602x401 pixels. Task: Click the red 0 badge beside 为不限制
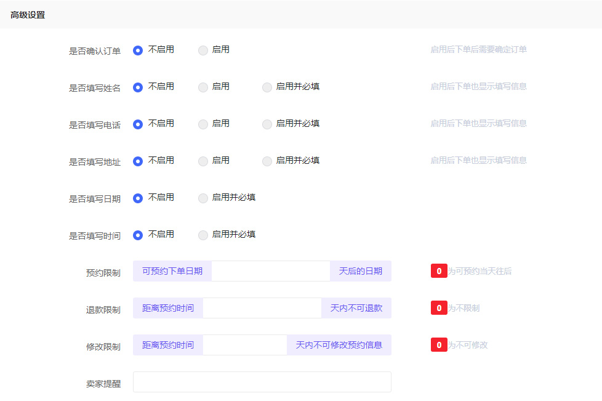[439, 308]
